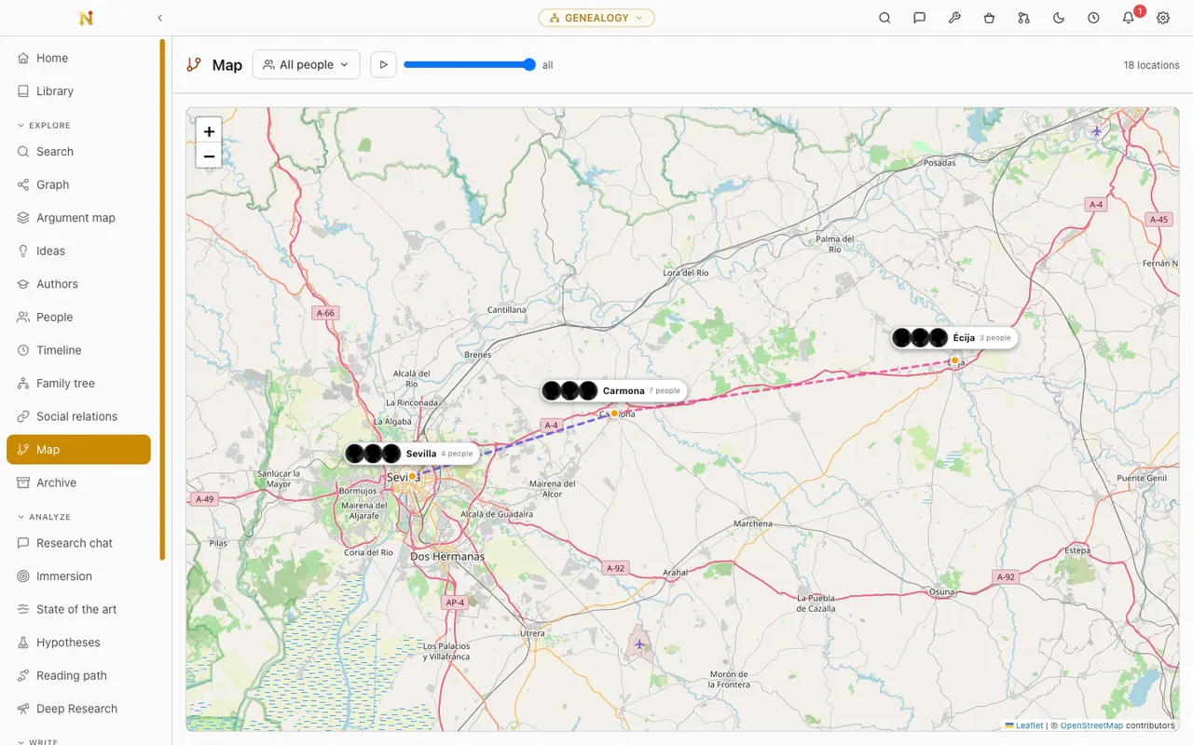Open Graph view in sidebar
The image size is (1193, 745).
(78, 184)
